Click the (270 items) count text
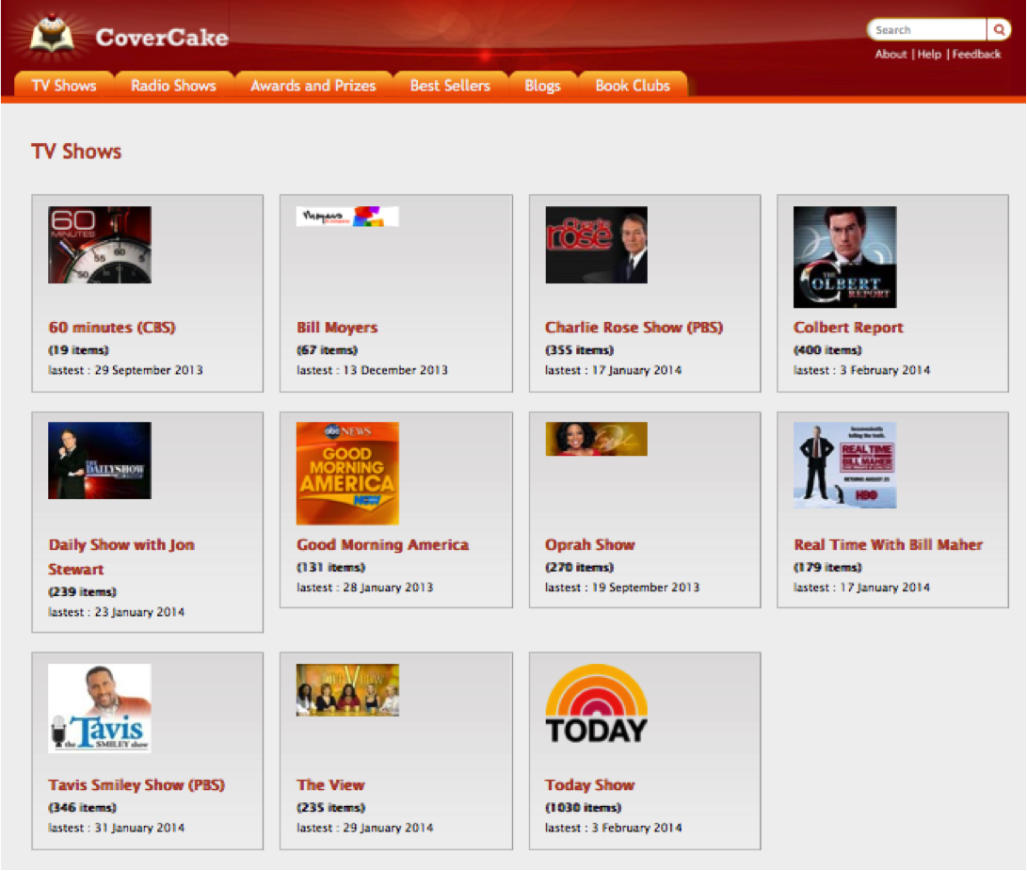The image size is (1027, 871). point(579,567)
